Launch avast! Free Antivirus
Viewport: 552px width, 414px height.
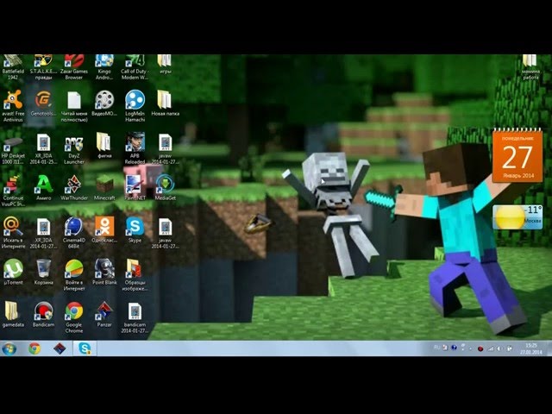[x=13, y=105]
